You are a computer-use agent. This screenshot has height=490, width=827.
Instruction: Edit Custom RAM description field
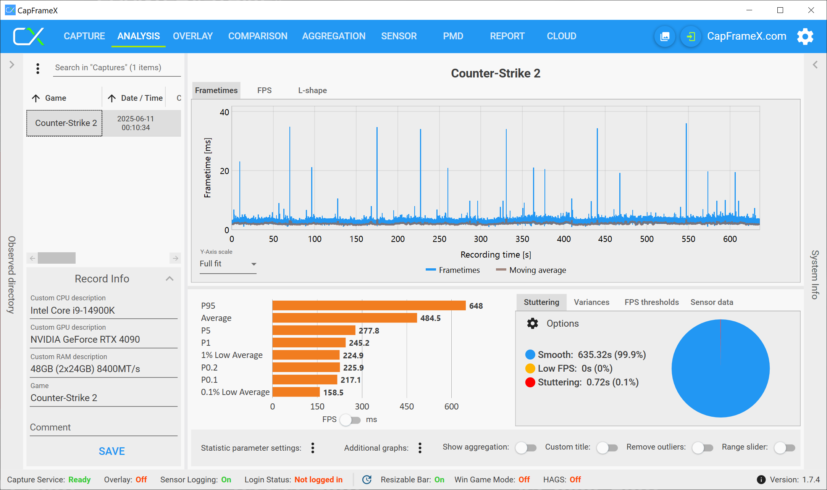(x=104, y=369)
